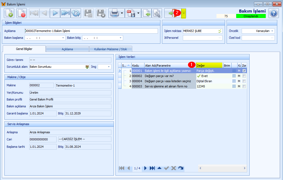The height and width of the screenshot is (180, 283).
Task: Delete the record with the red minus document icon
Action: coord(22,13)
